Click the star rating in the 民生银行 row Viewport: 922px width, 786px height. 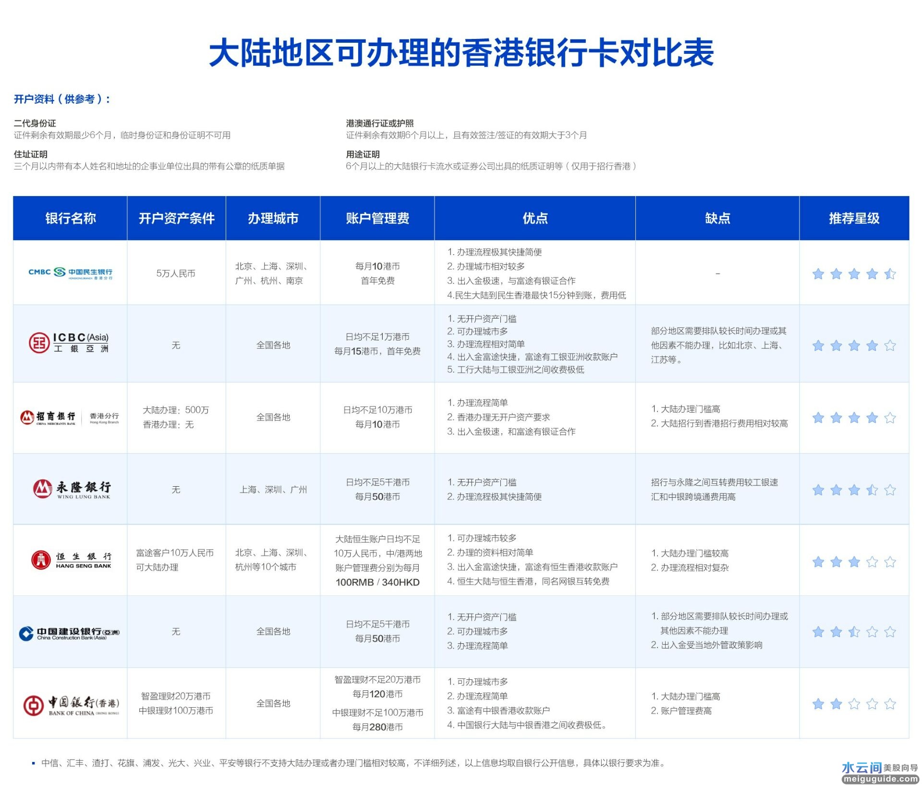pos(854,274)
